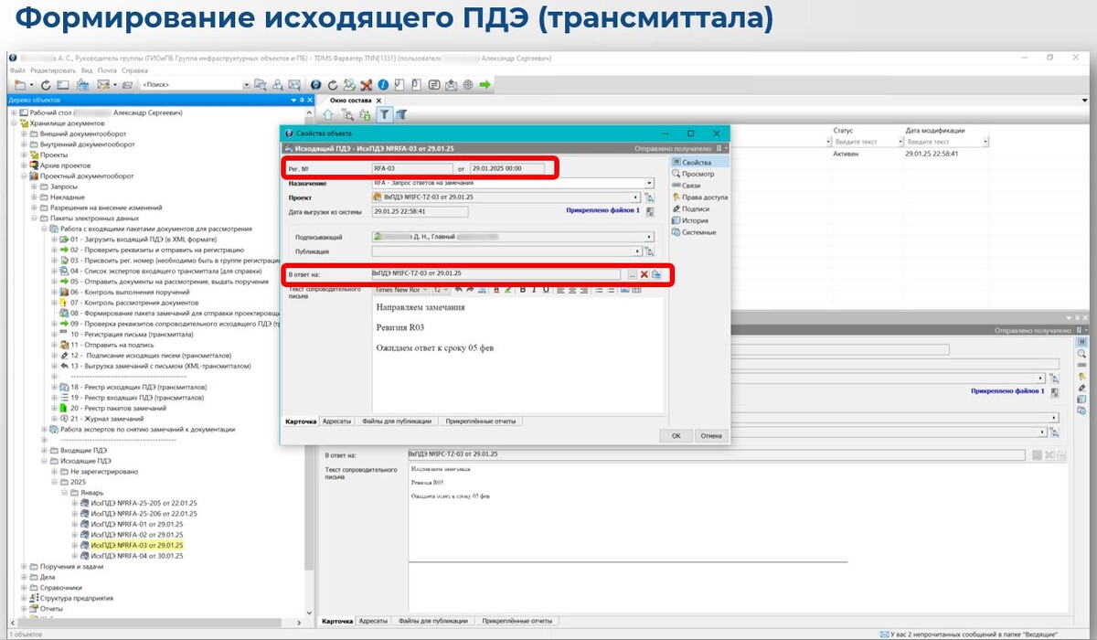Click the green send arrow in the main toolbar
Image resolution: width=1097 pixels, height=640 pixels.
click(x=485, y=83)
